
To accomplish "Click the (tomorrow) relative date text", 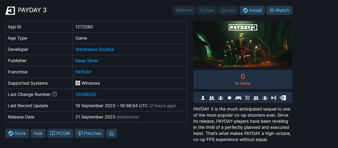I will click(128, 117).
